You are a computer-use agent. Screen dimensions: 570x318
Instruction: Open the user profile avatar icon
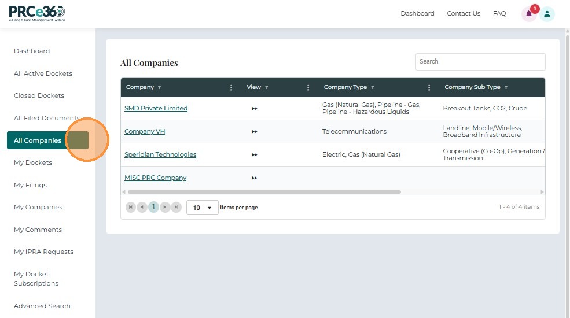pos(547,14)
